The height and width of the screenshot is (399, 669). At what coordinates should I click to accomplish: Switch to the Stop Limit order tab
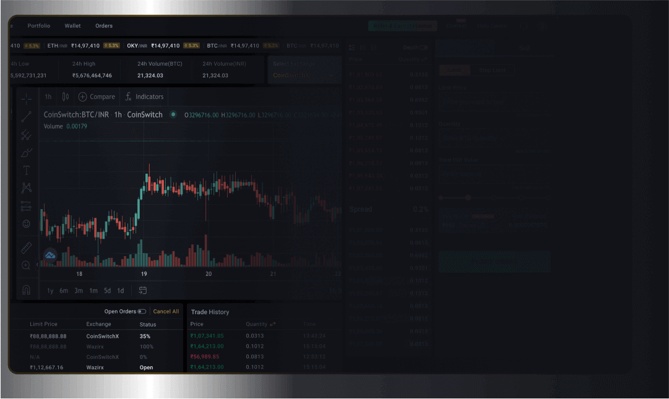(x=491, y=70)
